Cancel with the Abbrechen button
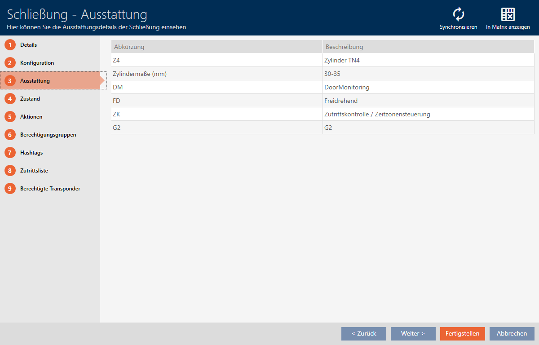Screen dimensions: 539x345 [x=512, y=333]
